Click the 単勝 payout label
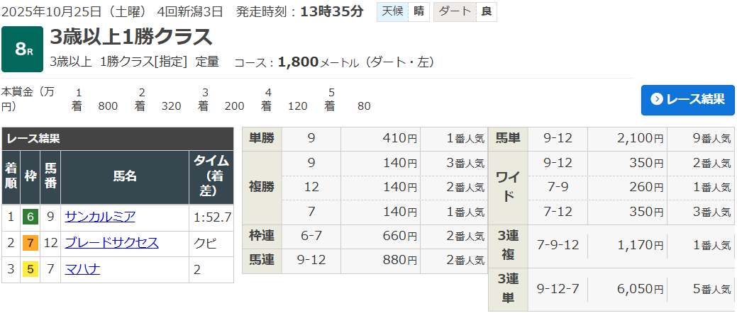 [x=262, y=138]
